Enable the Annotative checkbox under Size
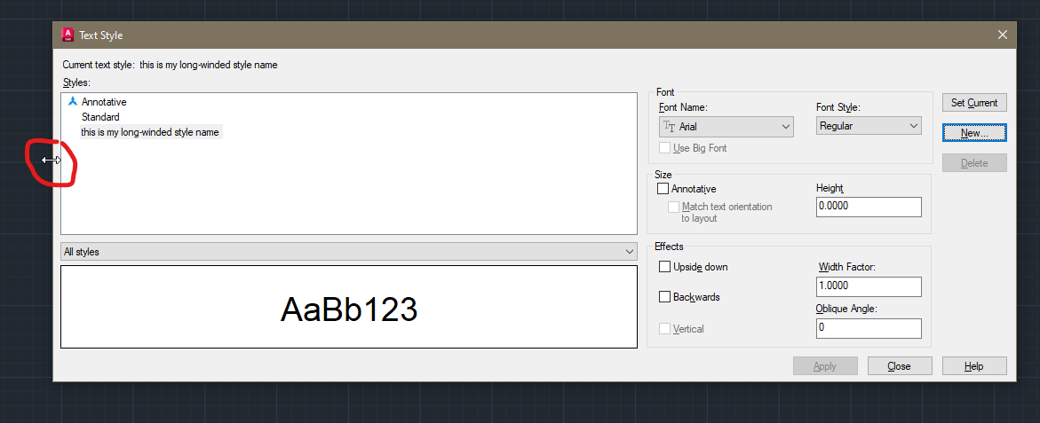Viewport: 1040px width, 423px height. coord(663,189)
